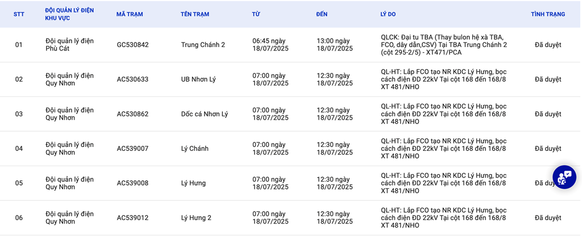The height and width of the screenshot is (236, 582).
Task: Click the Lý Chánh station name
Action: point(194,149)
